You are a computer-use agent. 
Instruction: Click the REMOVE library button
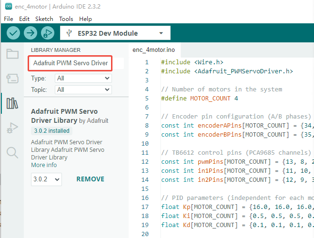coord(90,179)
